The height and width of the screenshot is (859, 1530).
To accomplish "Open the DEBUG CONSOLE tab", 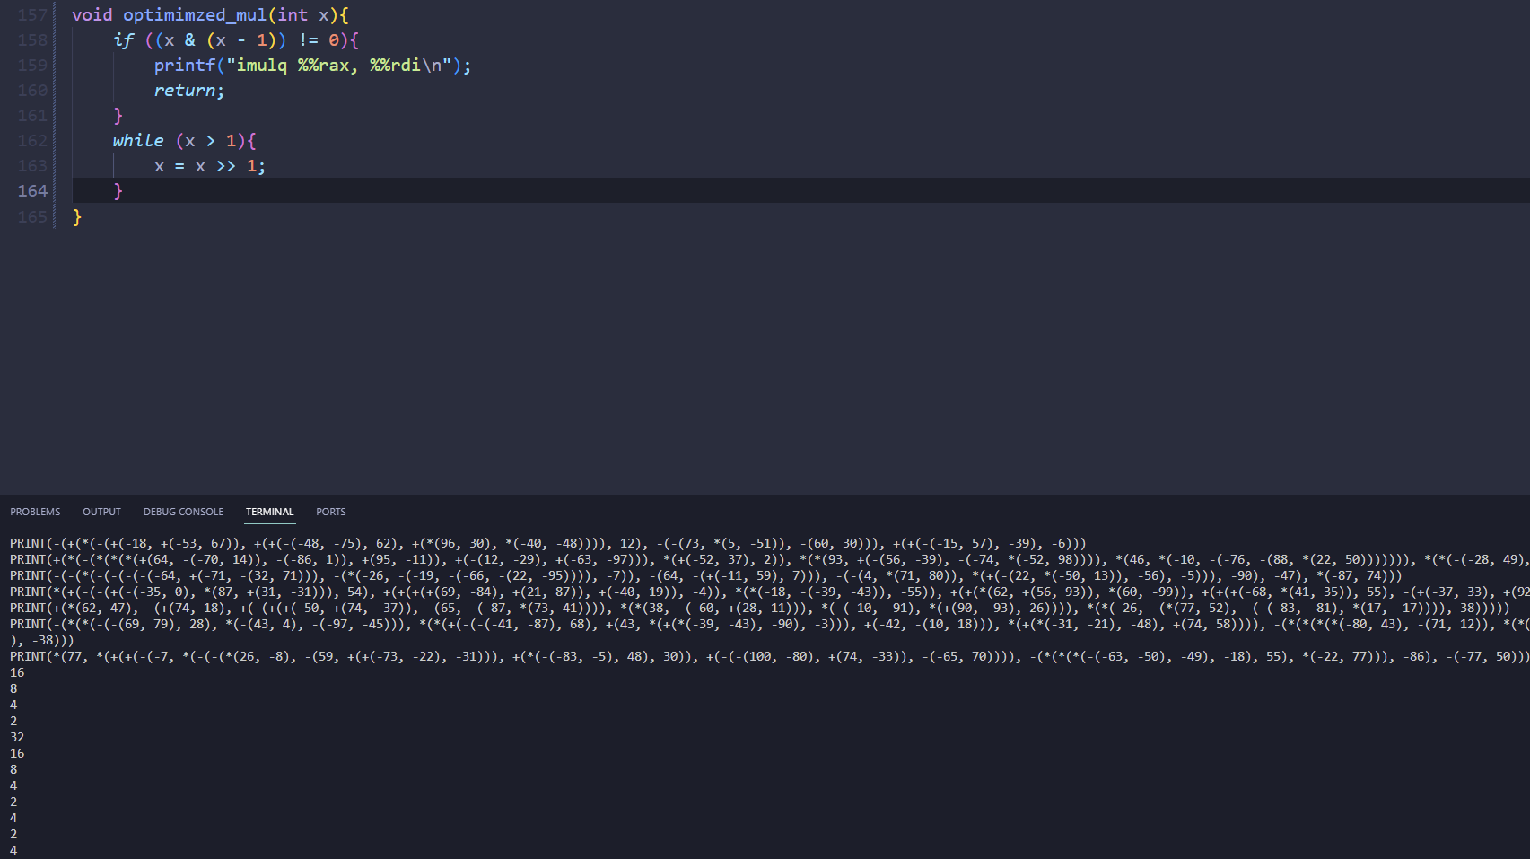I will point(183,512).
